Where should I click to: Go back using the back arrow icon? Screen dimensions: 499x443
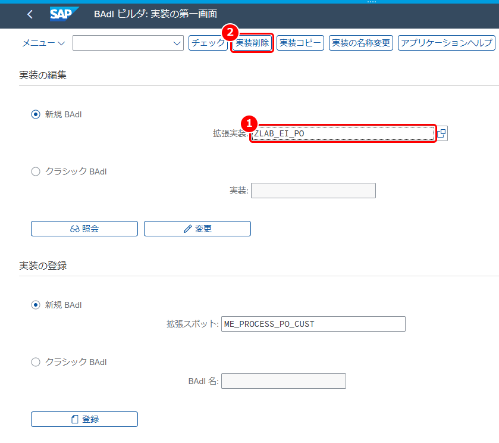[x=30, y=14]
